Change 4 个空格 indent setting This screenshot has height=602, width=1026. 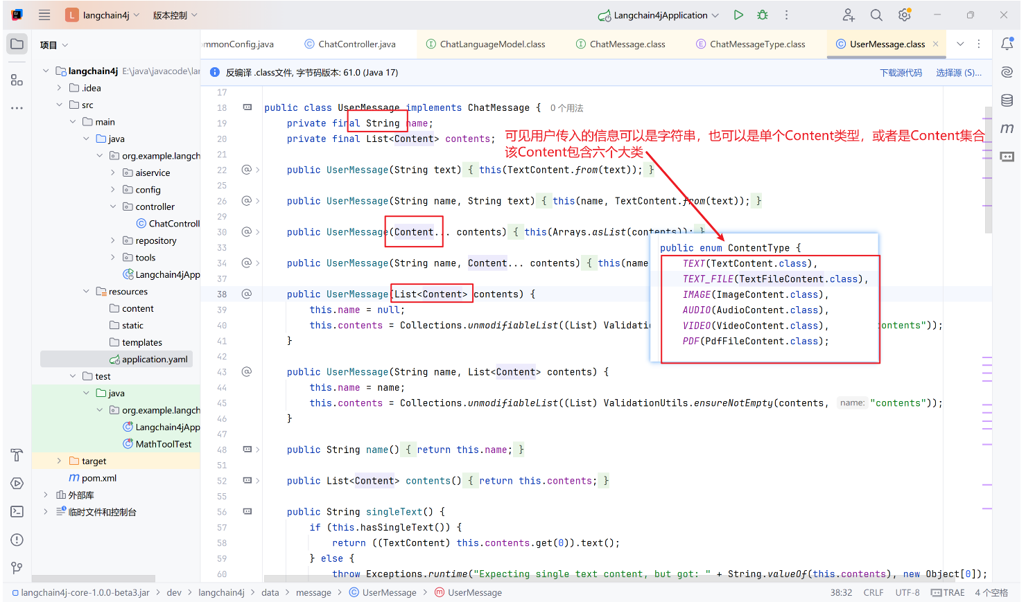coord(991,592)
